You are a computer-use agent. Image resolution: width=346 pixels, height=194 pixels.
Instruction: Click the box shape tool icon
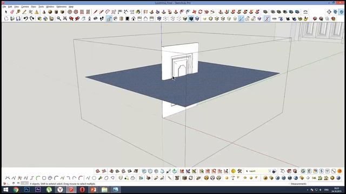[63, 12]
